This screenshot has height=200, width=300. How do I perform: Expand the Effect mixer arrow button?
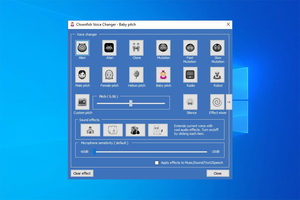(x=229, y=102)
